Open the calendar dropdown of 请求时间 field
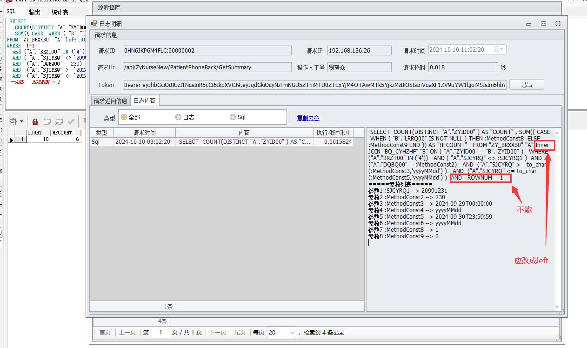 point(499,49)
